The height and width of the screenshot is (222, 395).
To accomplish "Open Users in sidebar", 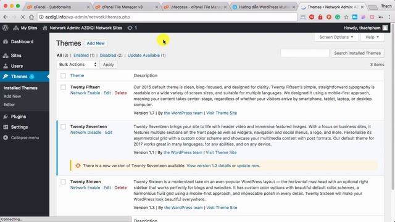I will pos(17,66).
